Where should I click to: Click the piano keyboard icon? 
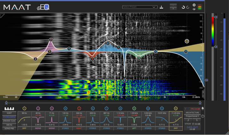pyautogui.click(x=9, y=109)
